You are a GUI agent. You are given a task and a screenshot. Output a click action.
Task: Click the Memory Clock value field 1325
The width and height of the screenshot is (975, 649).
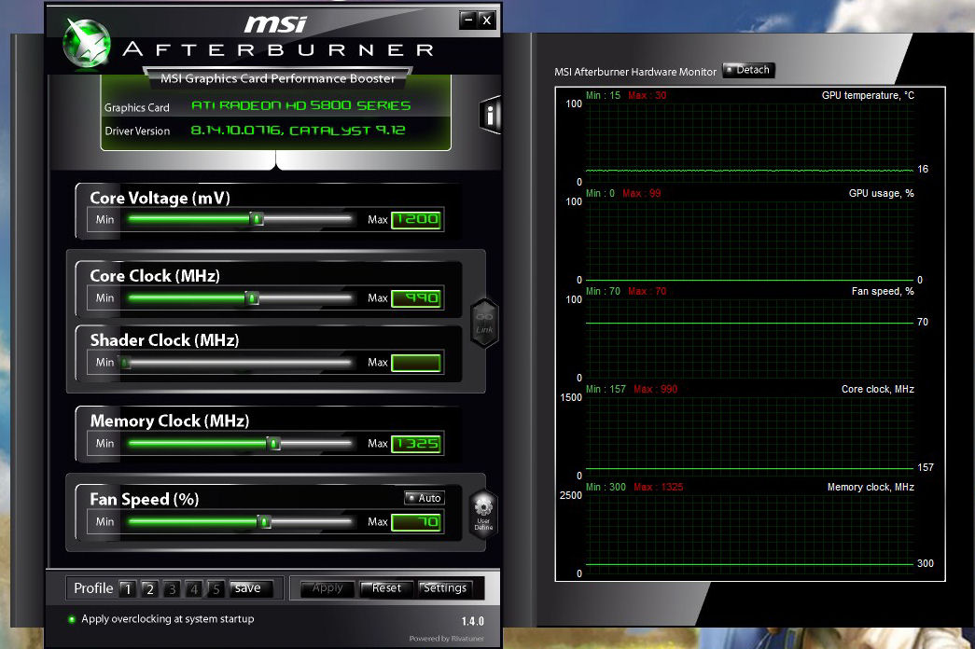tap(417, 443)
